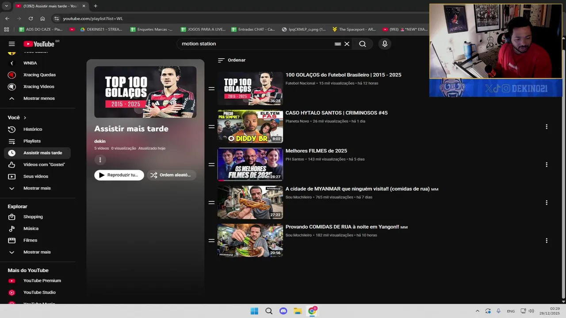Open JOGOS PARA A LIVE bookmark
566x318 pixels.
(x=203, y=30)
